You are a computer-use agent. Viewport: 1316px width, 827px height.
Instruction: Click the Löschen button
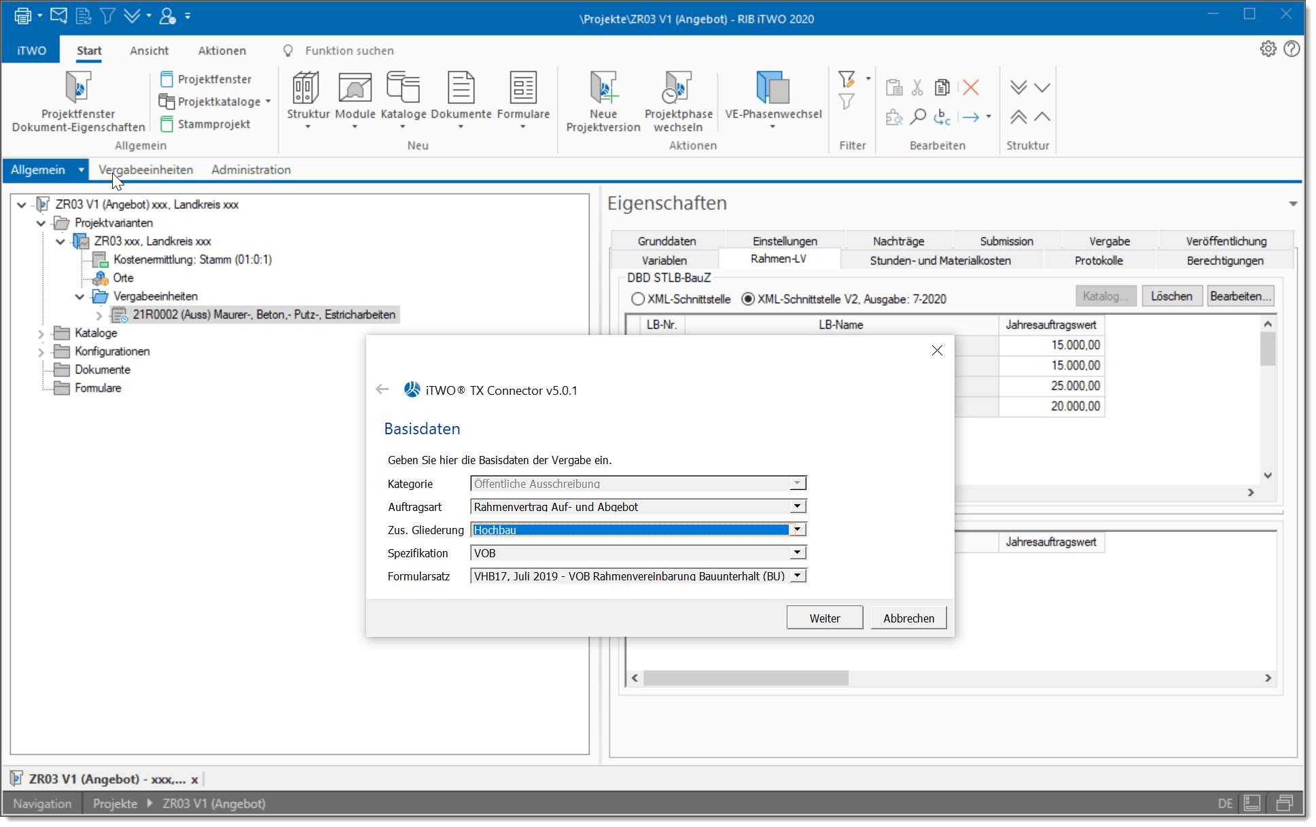pos(1171,296)
